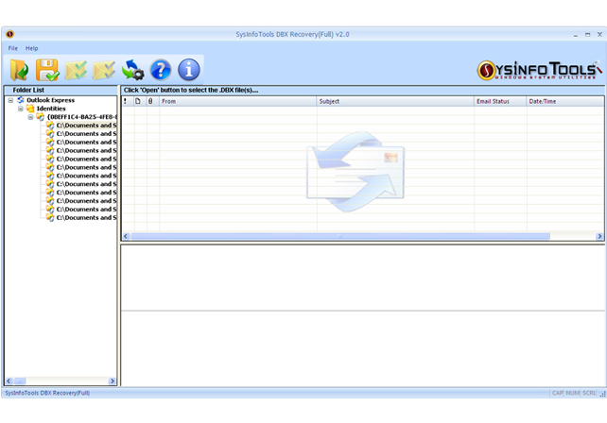Click the priority exclamation column header
This screenshot has height=423, width=607.
point(126,101)
